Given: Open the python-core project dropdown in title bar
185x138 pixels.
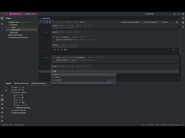Looking at the screenshot, I should click(16, 14).
